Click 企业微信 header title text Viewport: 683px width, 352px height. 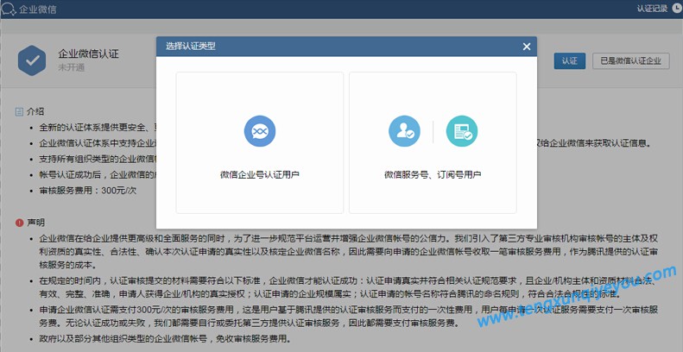coord(37,9)
